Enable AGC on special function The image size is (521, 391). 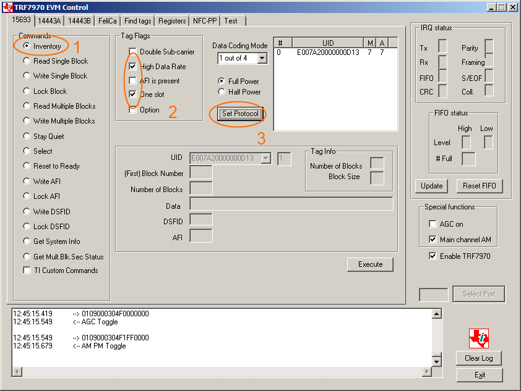coord(433,224)
